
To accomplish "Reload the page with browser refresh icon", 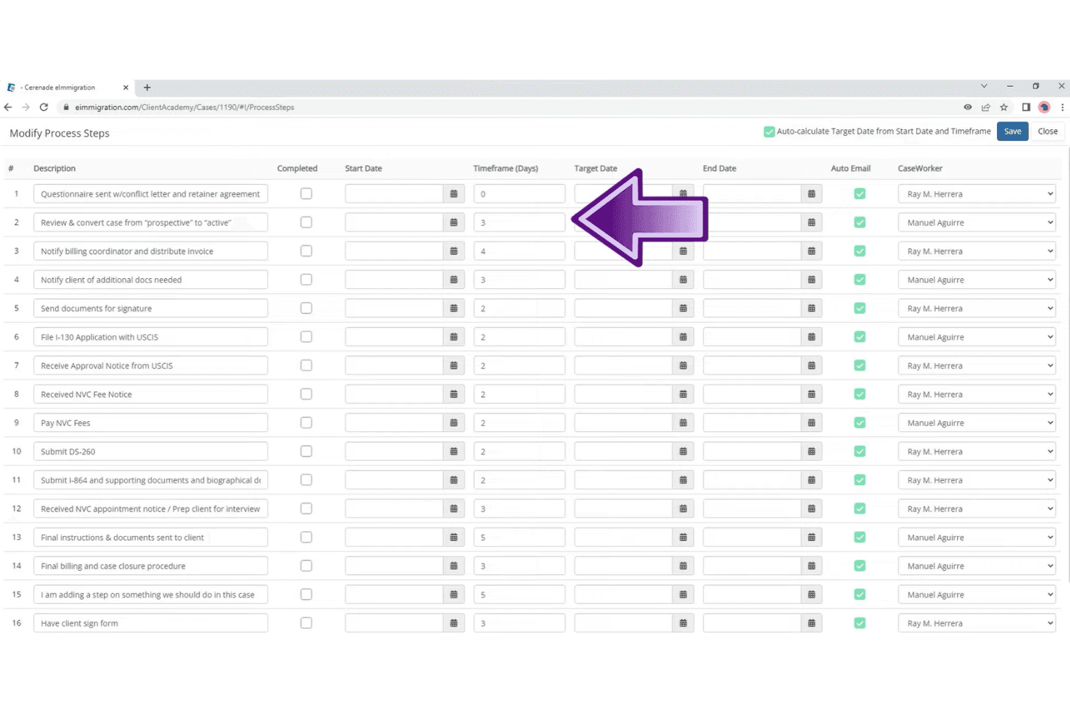I will (43, 107).
